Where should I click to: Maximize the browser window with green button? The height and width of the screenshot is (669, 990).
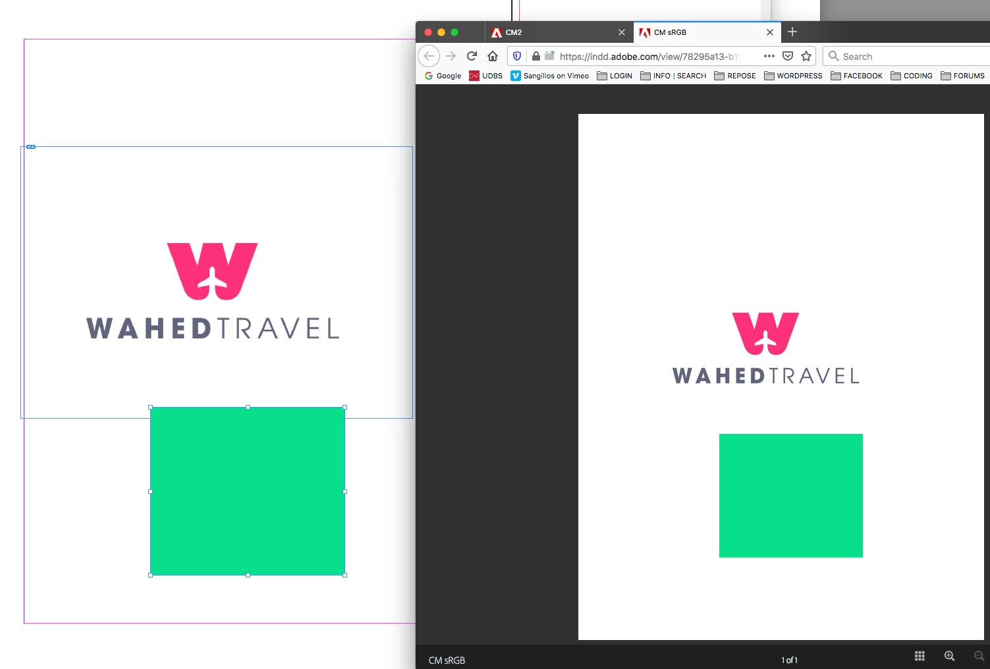454,32
